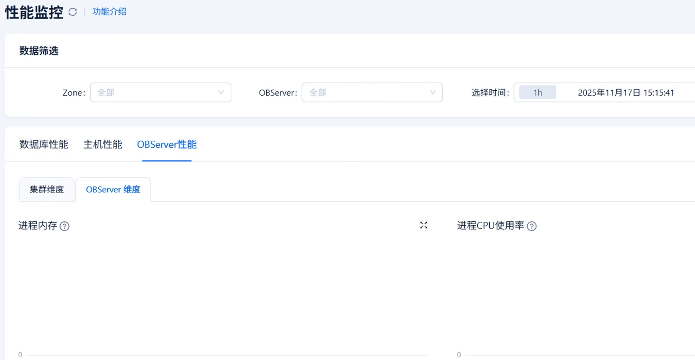Screen dimensions: 695x360
Task: Switch to the 数据库性能 tab
Action: 44,144
